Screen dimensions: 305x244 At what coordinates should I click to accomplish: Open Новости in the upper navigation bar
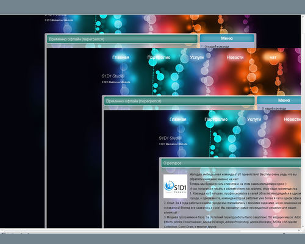(235, 57)
